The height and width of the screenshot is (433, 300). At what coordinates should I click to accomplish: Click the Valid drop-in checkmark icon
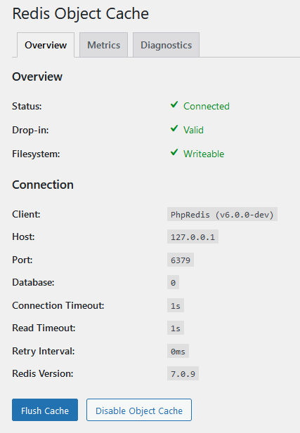point(174,128)
